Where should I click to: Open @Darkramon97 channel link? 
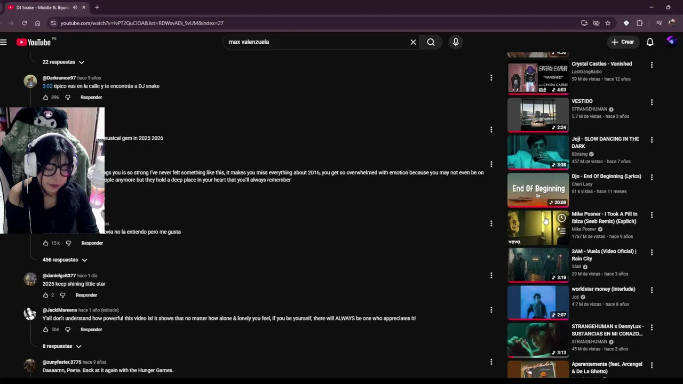coord(59,78)
